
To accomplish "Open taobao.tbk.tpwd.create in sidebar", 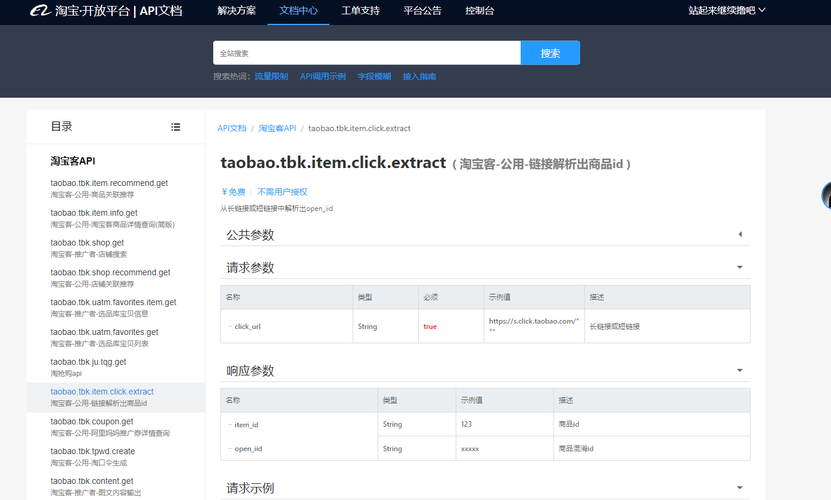I will (92, 451).
